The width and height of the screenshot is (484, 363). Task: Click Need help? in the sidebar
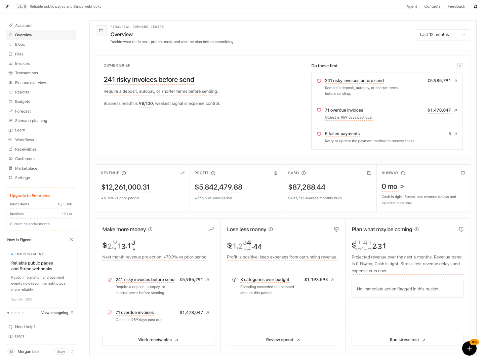pyautogui.click(x=41, y=327)
